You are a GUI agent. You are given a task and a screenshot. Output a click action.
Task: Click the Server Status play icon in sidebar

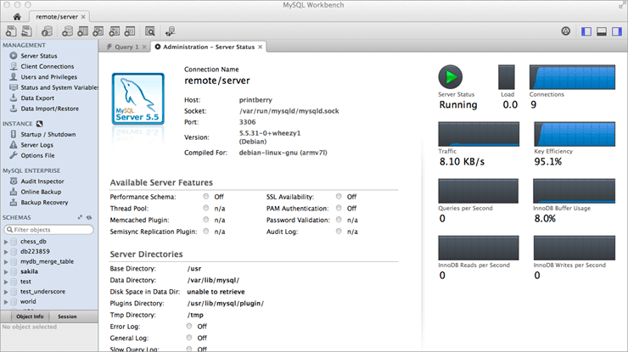[14, 56]
